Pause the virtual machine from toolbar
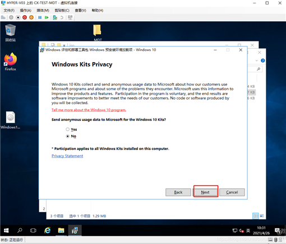The image size is (286, 244). point(40,17)
